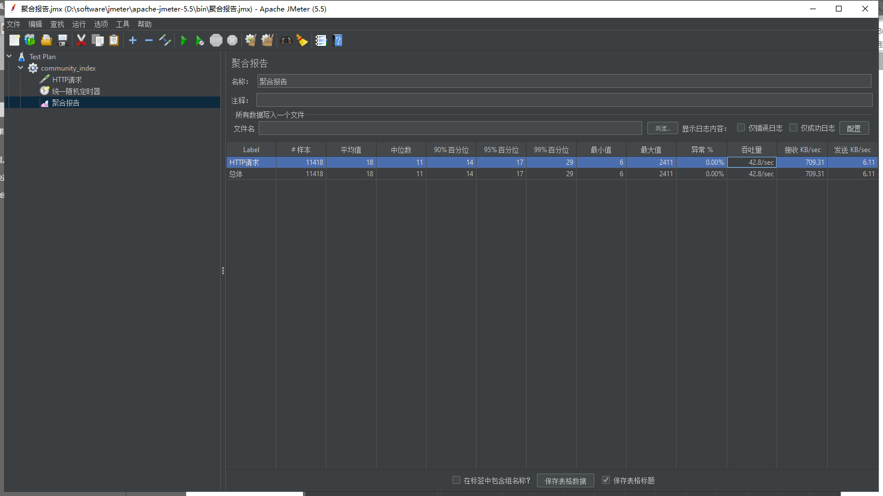This screenshot has width=883, height=496.
Task: Click the 接收 KB/sec column header
Action: [802, 149]
